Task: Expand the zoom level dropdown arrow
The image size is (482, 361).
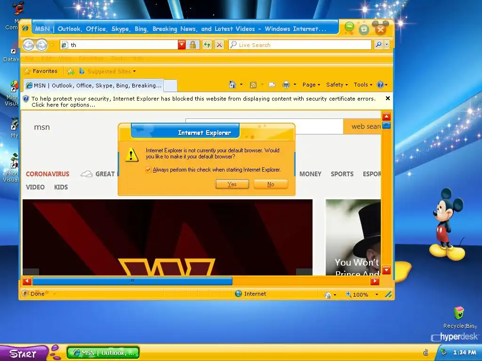Action: [377, 295]
